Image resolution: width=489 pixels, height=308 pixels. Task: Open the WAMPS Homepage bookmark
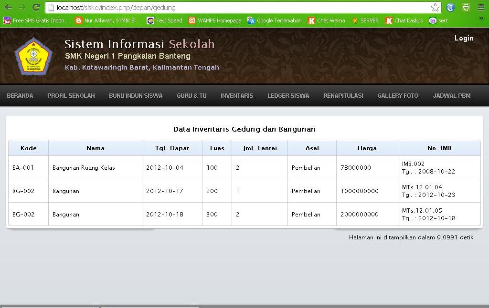click(x=215, y=21)
